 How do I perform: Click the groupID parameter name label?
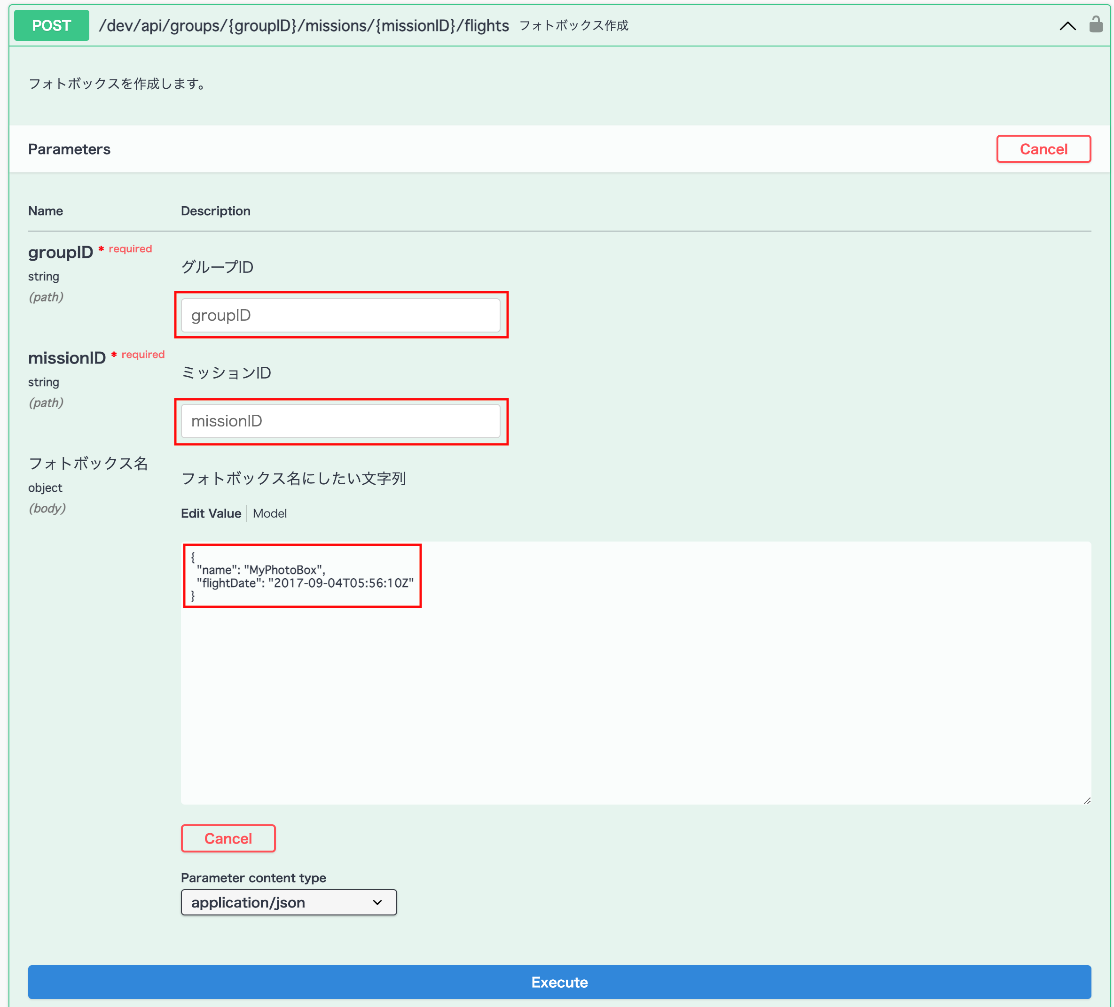[60, 252]
